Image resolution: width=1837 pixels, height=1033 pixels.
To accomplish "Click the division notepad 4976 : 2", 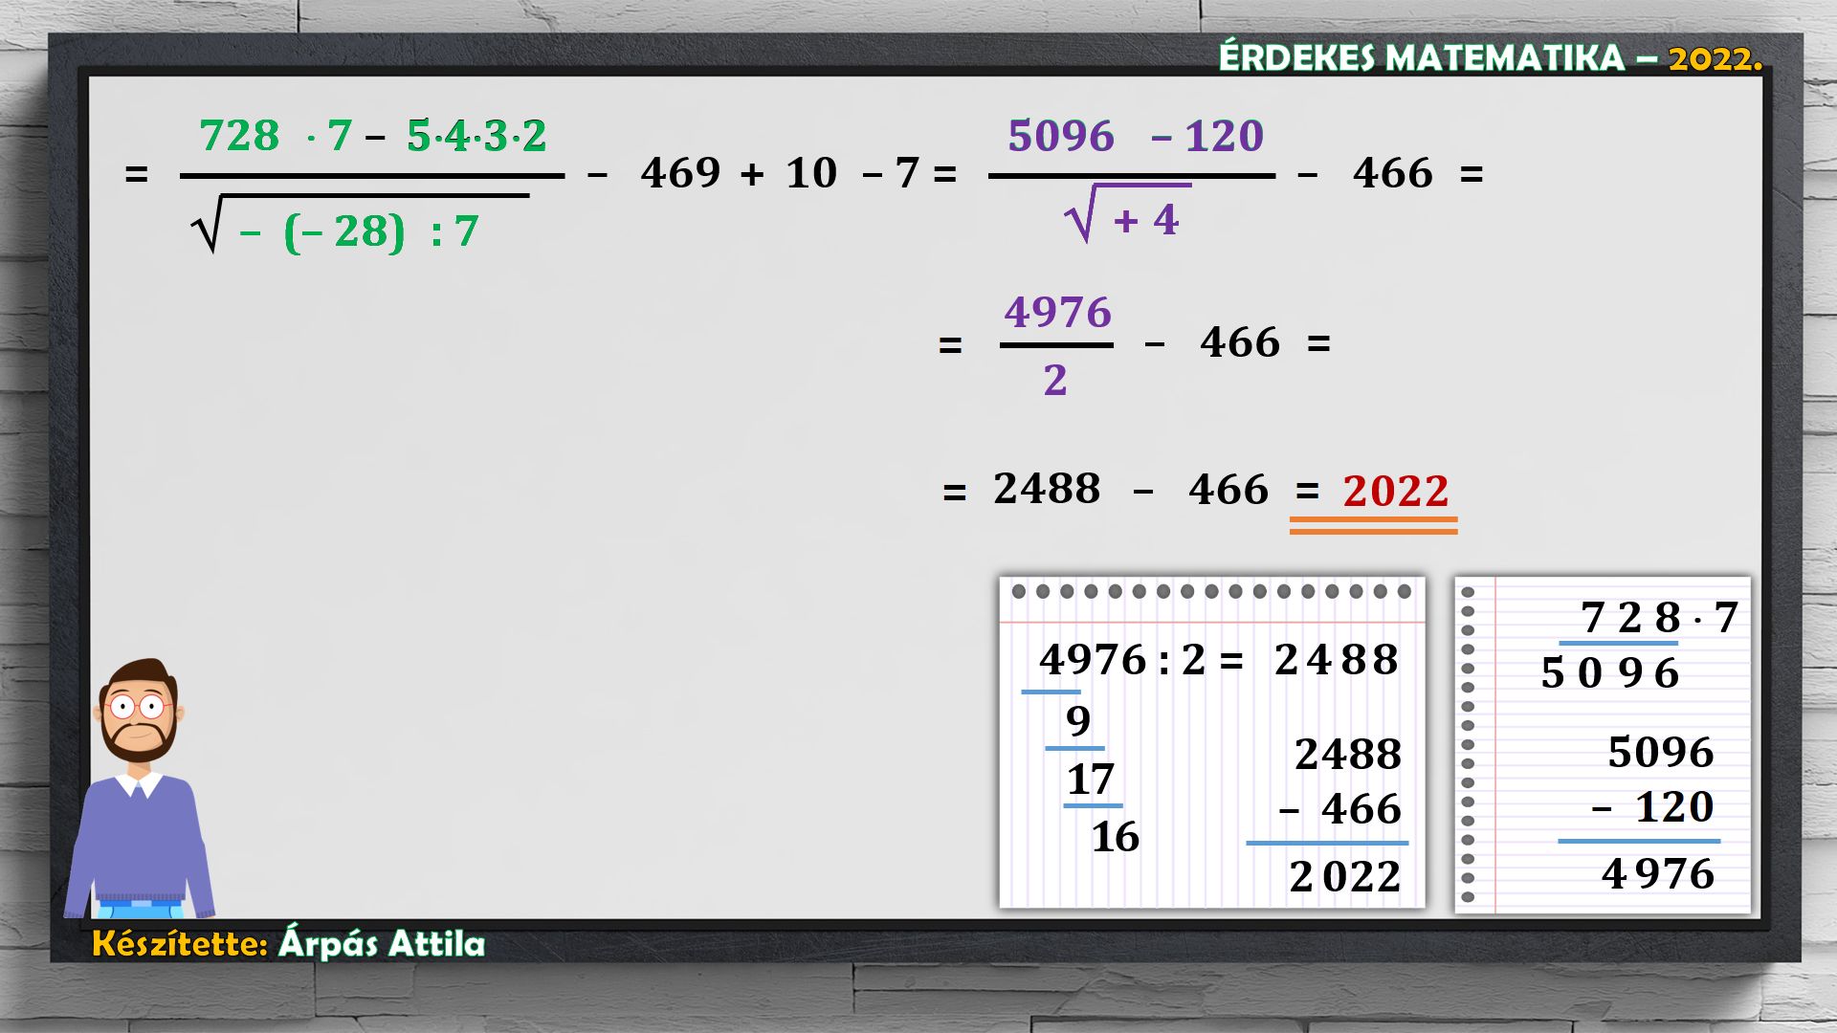I will [1140, 660].
